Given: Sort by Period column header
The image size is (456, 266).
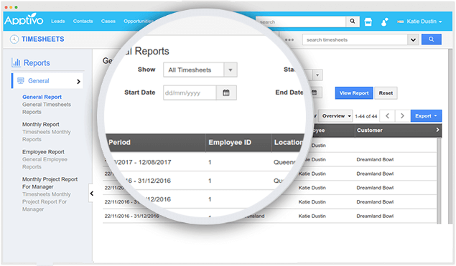Looking at the screenshot, I should (119, 142).
